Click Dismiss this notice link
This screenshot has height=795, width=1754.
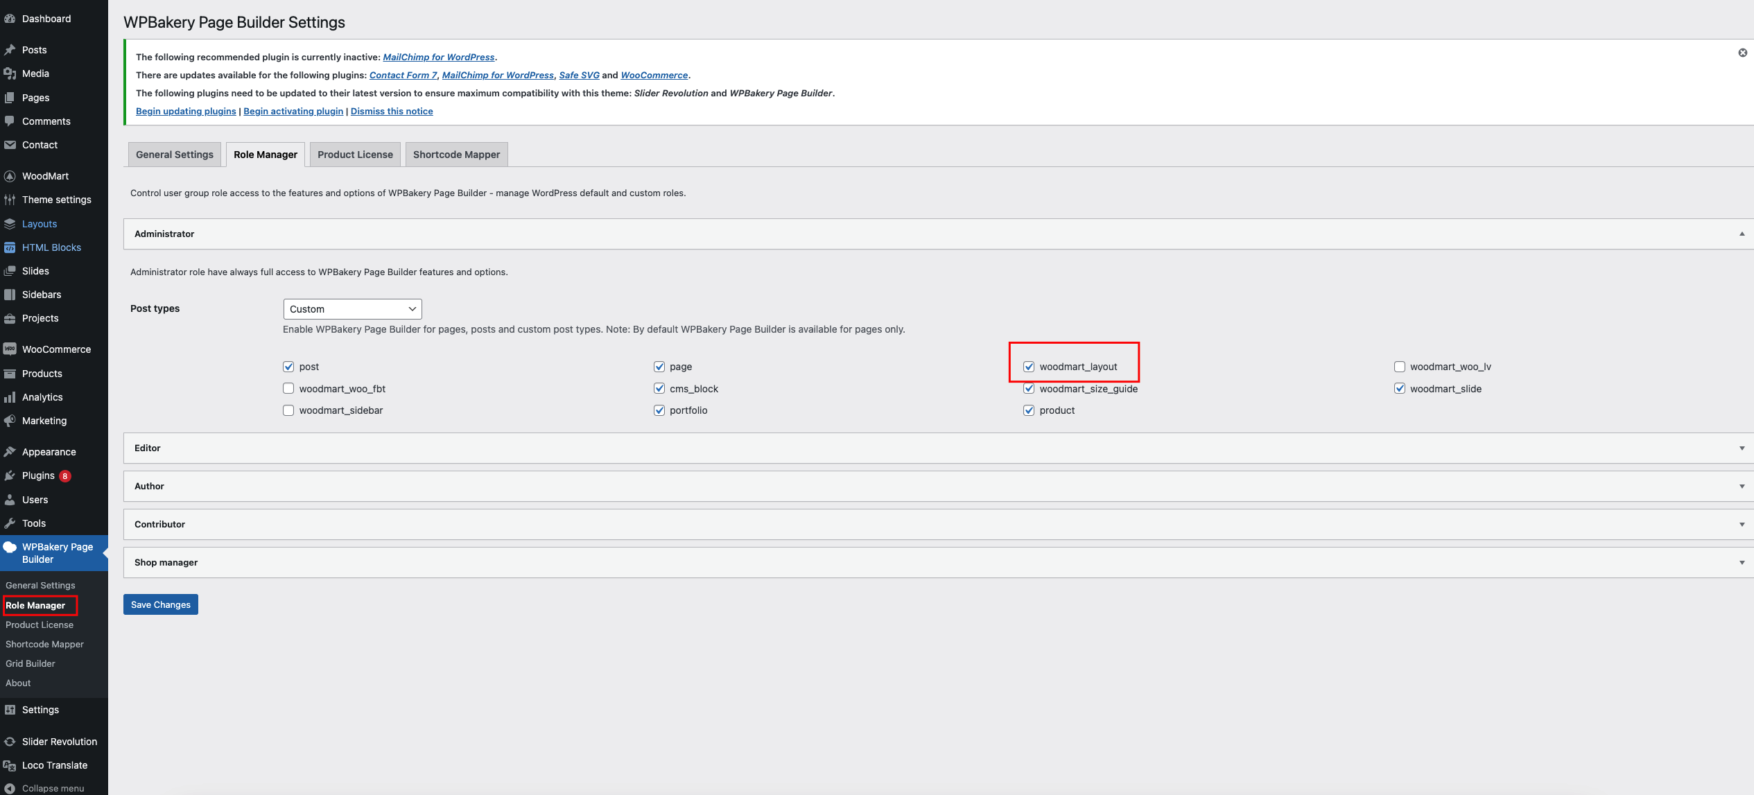click(392, 111)
